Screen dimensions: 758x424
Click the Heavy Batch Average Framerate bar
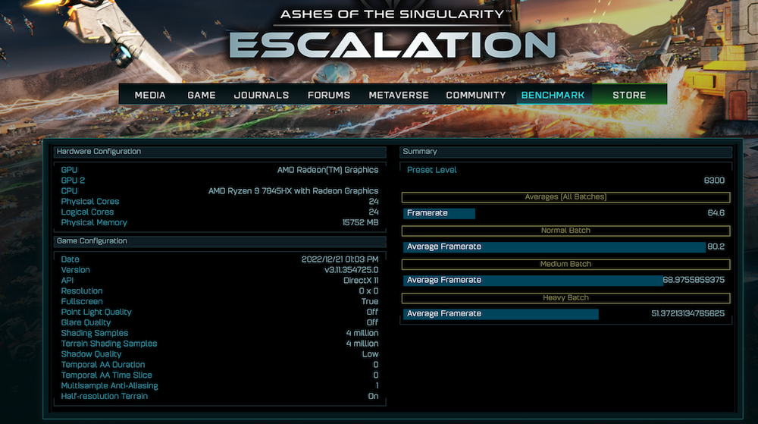[501, 314]
